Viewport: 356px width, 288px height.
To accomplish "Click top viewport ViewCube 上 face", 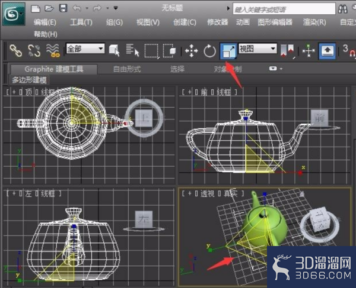I will pyautogui.click(x=144, y=118).
